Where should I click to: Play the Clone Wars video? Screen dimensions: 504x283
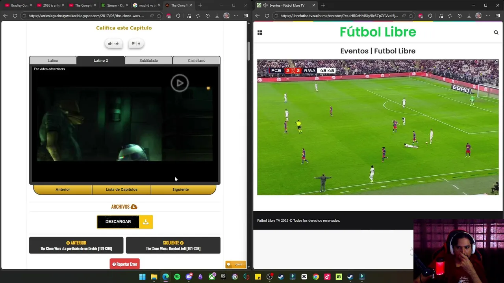[x=180, y=83]
